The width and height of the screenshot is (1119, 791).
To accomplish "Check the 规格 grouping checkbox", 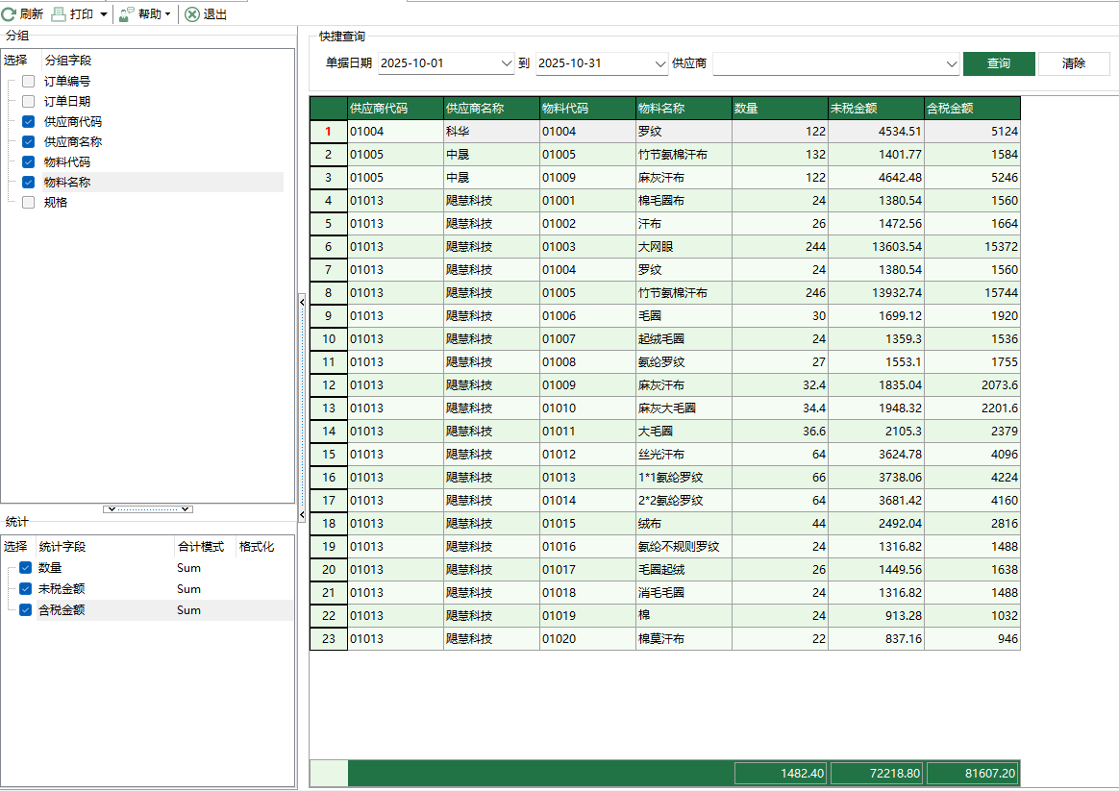I will pos(29,203).
